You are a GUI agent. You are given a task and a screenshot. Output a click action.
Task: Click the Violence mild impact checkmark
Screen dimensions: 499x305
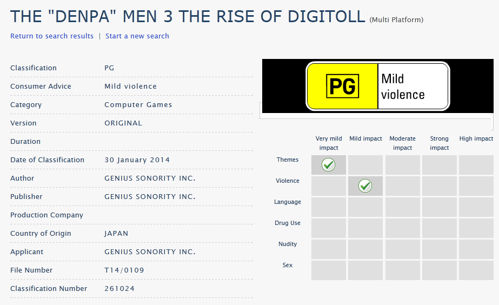[x=365, y=186]
